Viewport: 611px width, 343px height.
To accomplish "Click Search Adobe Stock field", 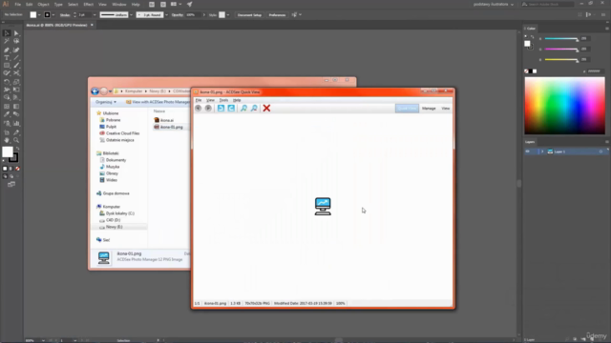I will pos(548,4).
